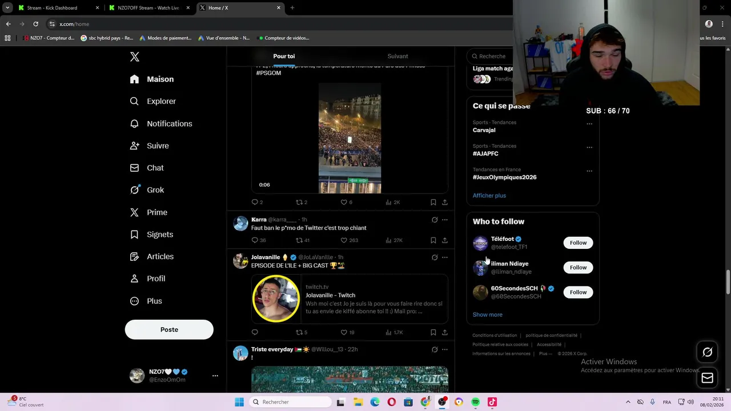Click the Profil person icon
731x411 pixels.
pos(134,279)
